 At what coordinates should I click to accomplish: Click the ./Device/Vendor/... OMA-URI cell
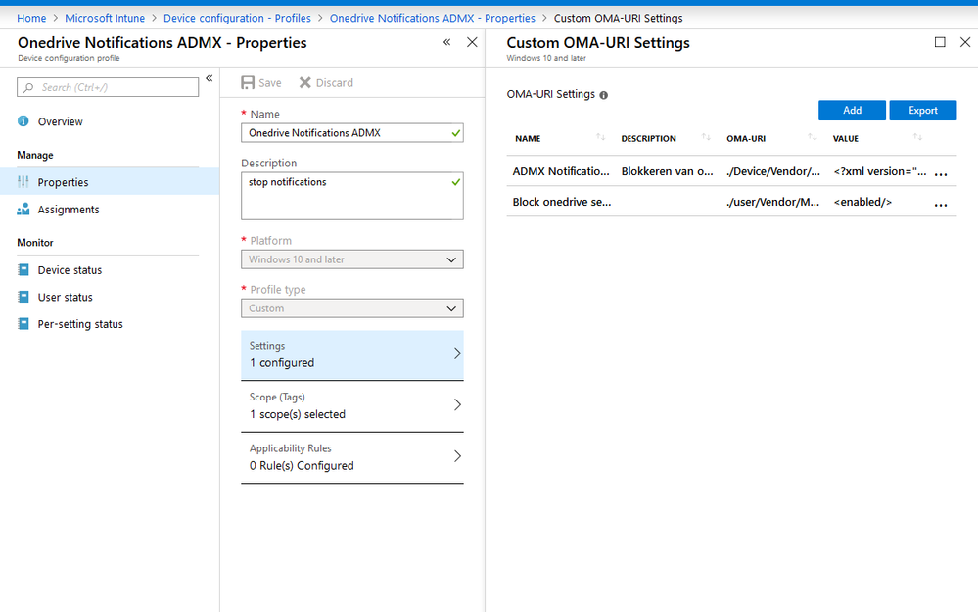pos(772,171)
